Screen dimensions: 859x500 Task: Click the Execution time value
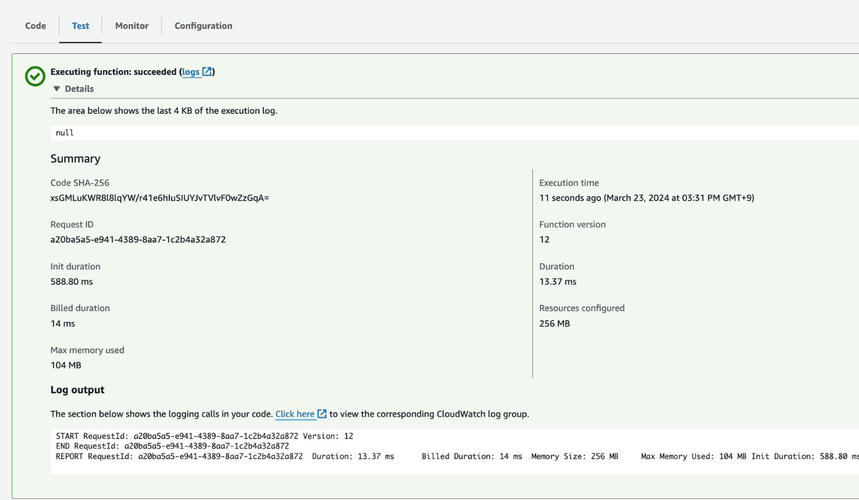coord(647,198)
